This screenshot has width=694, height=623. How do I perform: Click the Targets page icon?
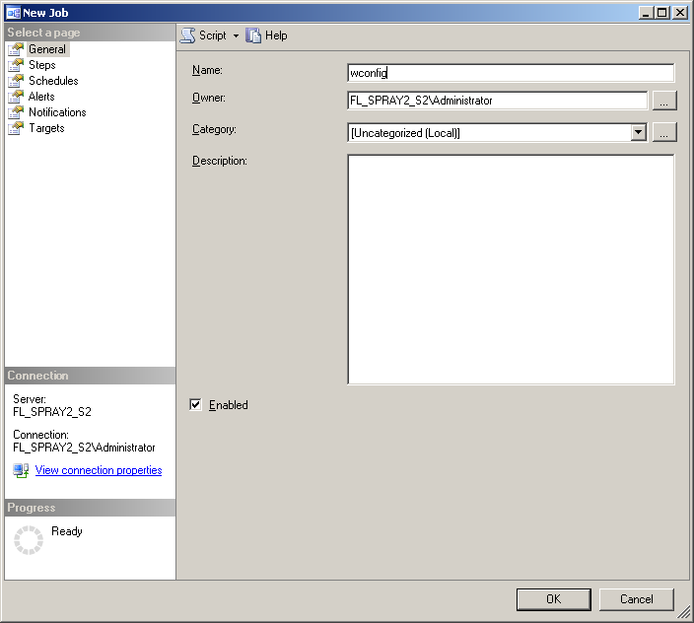click(16, 128)
